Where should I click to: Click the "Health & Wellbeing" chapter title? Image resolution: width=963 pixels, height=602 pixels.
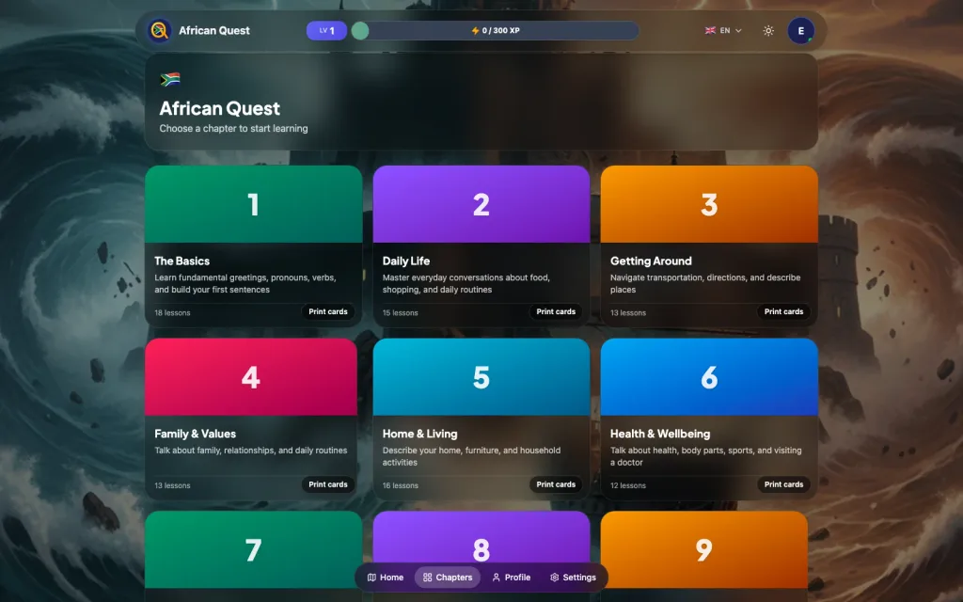pyautogui.click(x=660, y=434)
